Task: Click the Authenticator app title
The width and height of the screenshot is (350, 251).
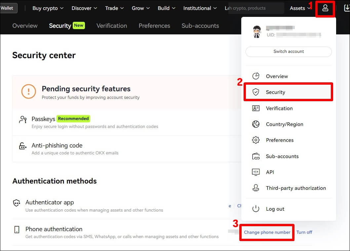Action: coord(50,202)
